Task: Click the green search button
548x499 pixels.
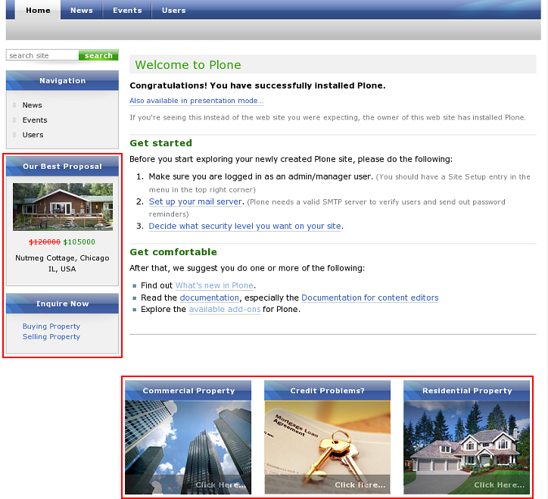Action: (x=98, y=55)
